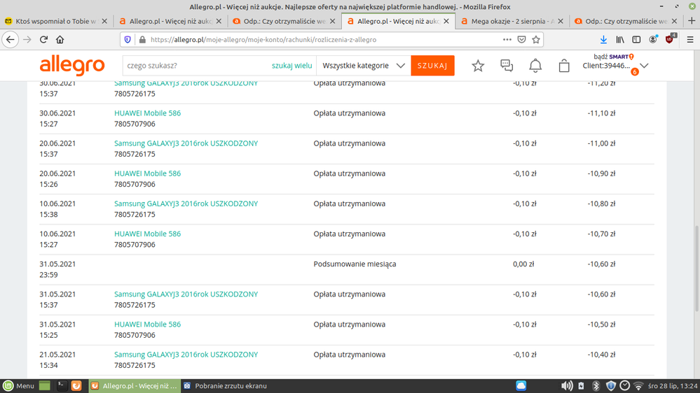700x393 pixels.
Task: Go to Allegro homepage via logo
Action: [x=72, y=66]
